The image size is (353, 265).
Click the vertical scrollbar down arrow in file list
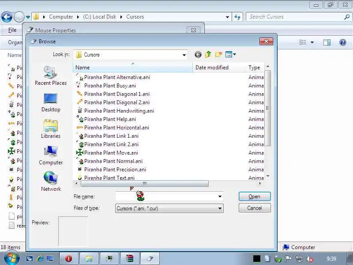coord(268,176)
